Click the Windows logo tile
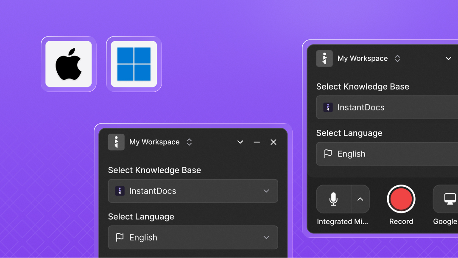The height and width of the screenshot is (258, 458). tap(134, 64)
